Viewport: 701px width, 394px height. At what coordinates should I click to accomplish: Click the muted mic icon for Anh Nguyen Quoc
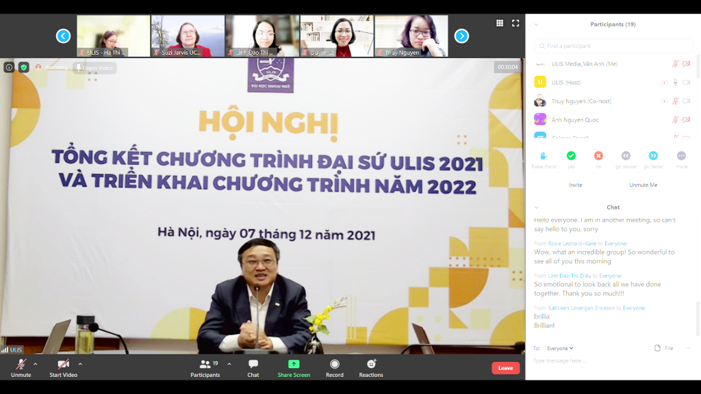tap(675, 120)
